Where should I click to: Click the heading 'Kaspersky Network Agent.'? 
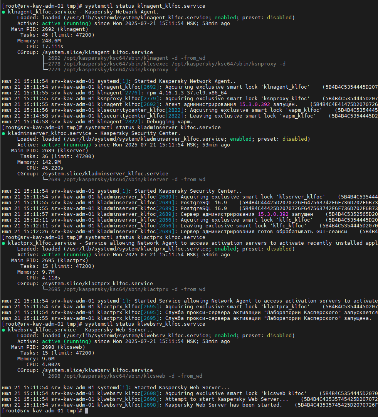[x=122, y=12]
